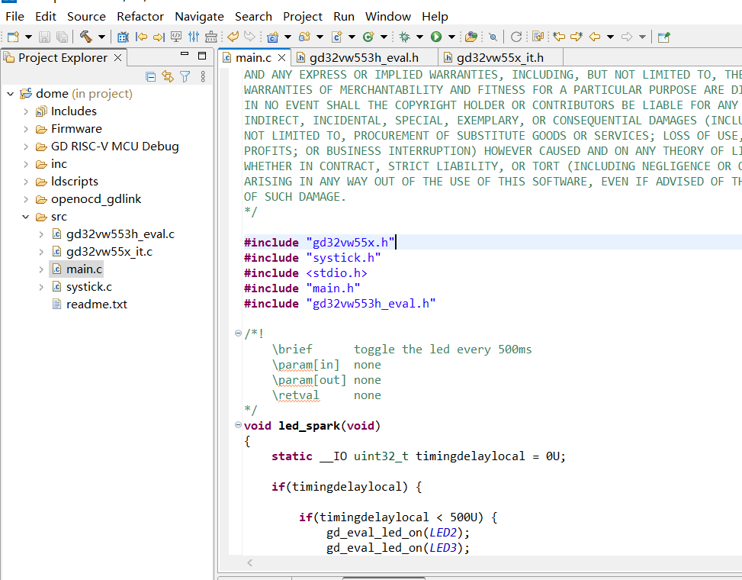The width and height of the screenshot is (742, 580).
Task: Click the Pin Editor icon
Action: [663, 37]
